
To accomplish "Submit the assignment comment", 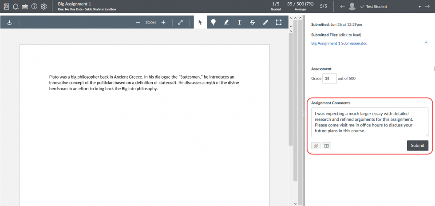I will (418, 146).
